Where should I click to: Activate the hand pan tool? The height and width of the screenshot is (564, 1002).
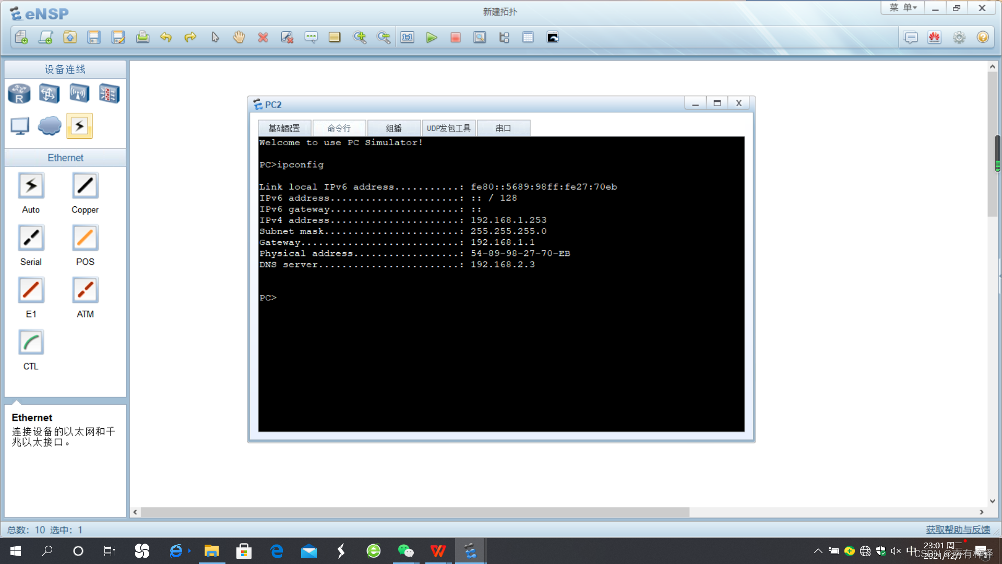coord(238,37)
